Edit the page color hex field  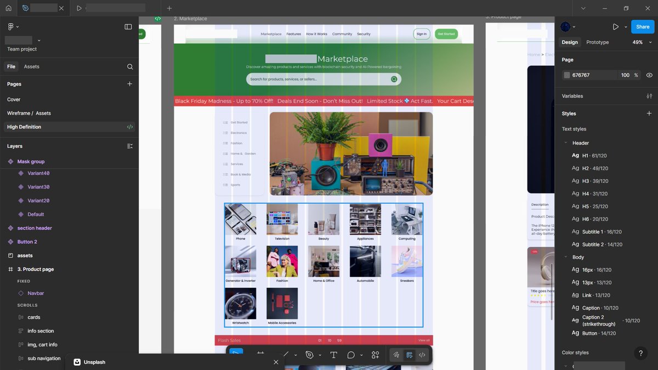click(x=589, y=75)
